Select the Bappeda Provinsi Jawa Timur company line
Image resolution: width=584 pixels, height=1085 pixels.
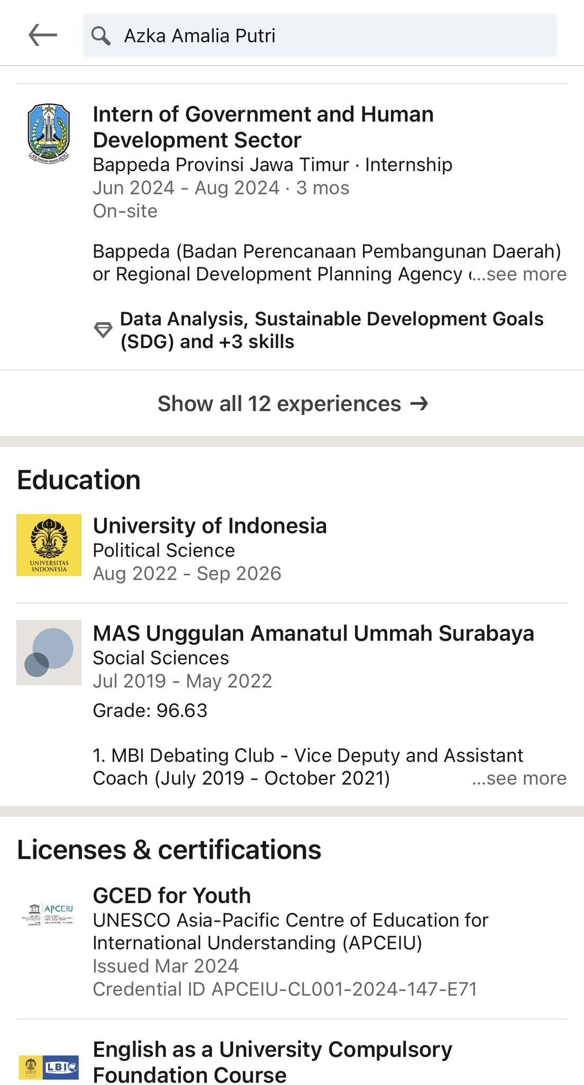click(x=272, y=165)
